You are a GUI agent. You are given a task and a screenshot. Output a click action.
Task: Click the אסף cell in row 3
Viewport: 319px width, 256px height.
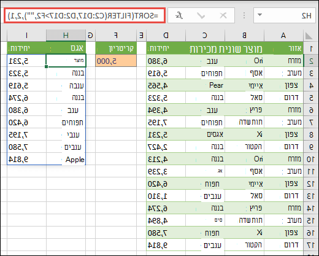coord(244,73)
